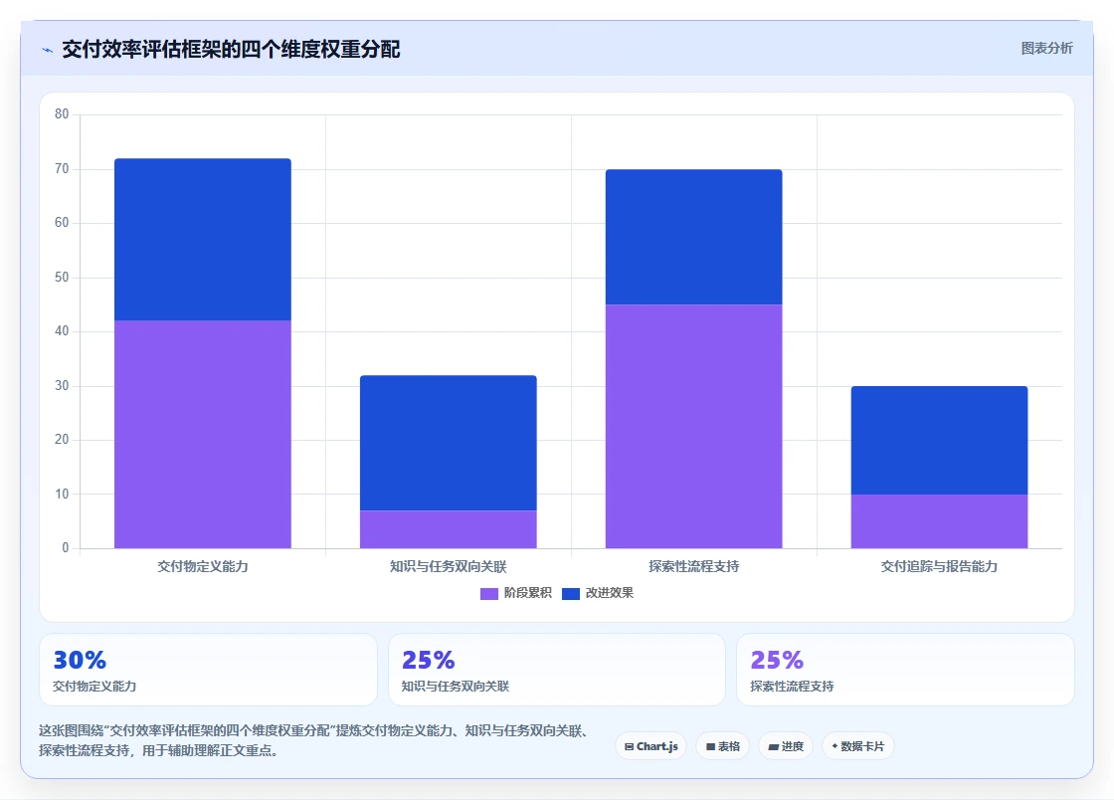The image size is (1114, 800).
Task: Click the description paragraph starting 这张图围绕
Action: click(314, 740)
